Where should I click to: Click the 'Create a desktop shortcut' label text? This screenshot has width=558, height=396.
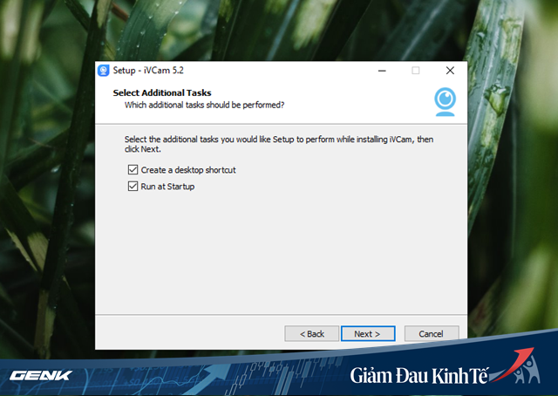pos(188,170)
